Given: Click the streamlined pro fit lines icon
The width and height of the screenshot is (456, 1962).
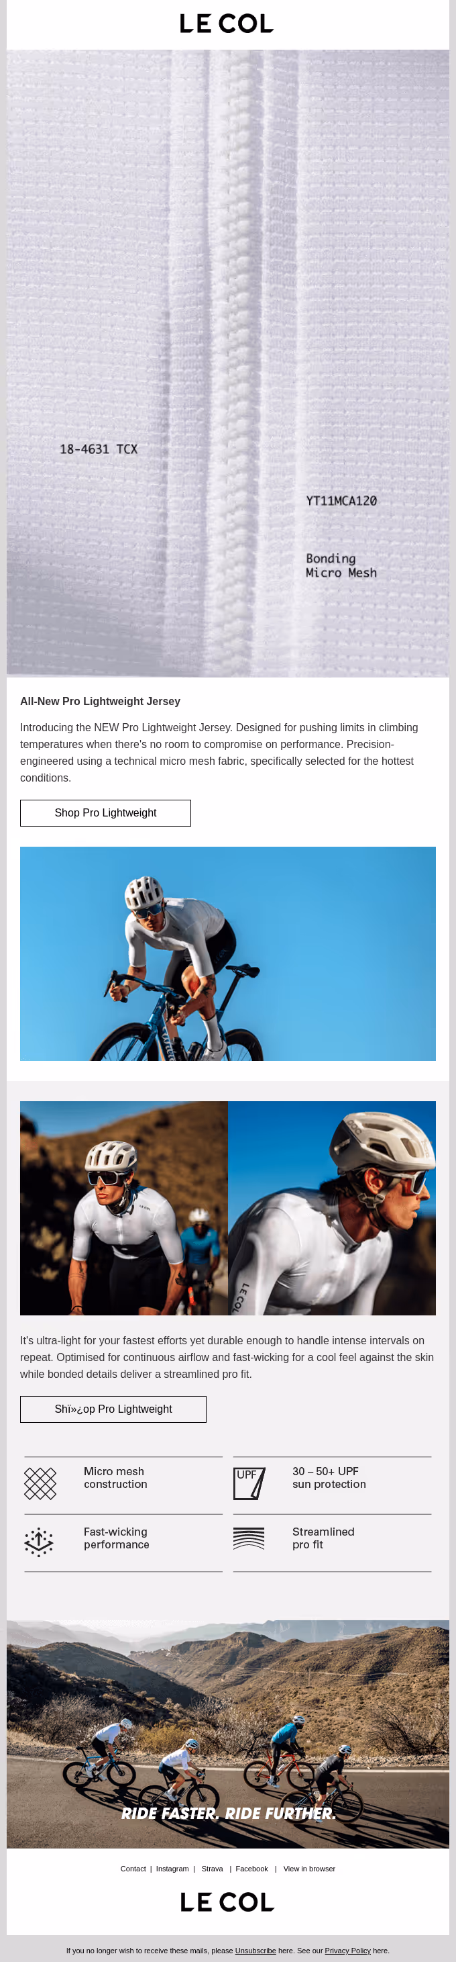Looking at the screenshot, I should [x=249, y=1538].
